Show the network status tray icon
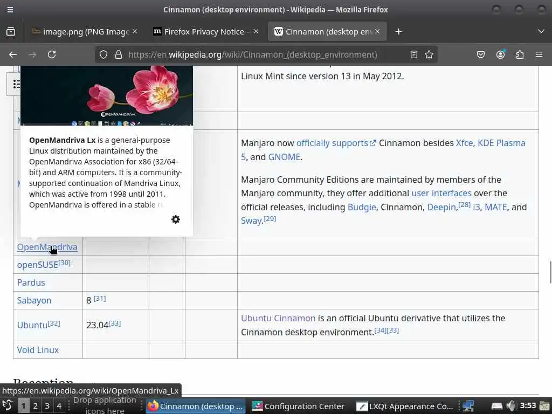Screen dimensions: 552x414 pyautogui.click(x=468, y=406)
